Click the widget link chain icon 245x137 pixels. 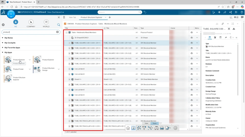[223, 24]
